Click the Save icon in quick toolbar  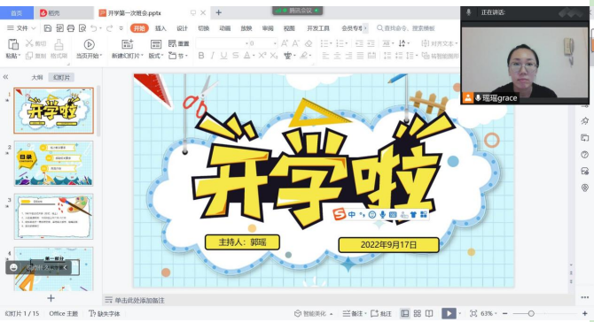48,28
